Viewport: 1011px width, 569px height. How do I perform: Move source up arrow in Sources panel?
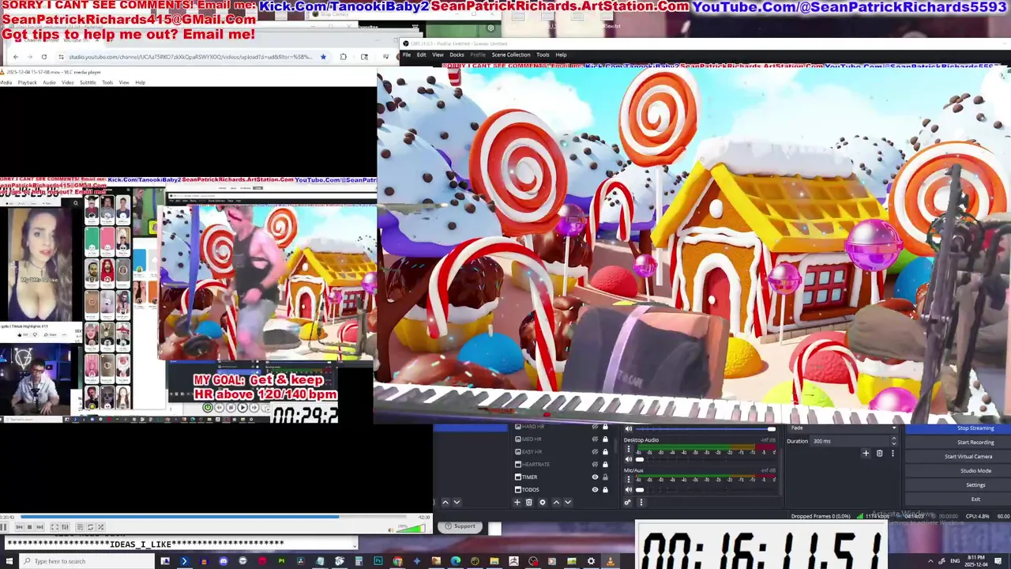tap(556, 503)
